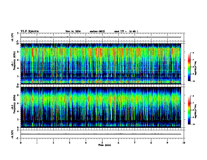The image size is (207, 160).
Task: Click the time axis tick label "1"
Action: tap(37, 143)
